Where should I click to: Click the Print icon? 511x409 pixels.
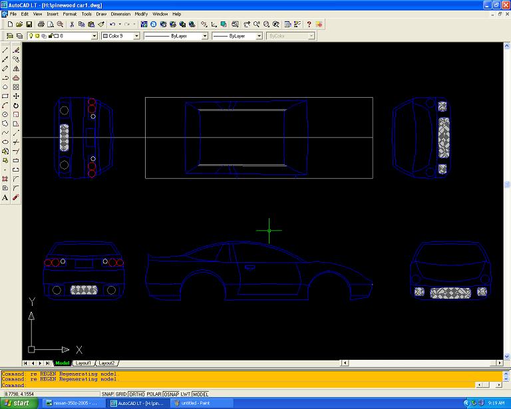point(41,24)
